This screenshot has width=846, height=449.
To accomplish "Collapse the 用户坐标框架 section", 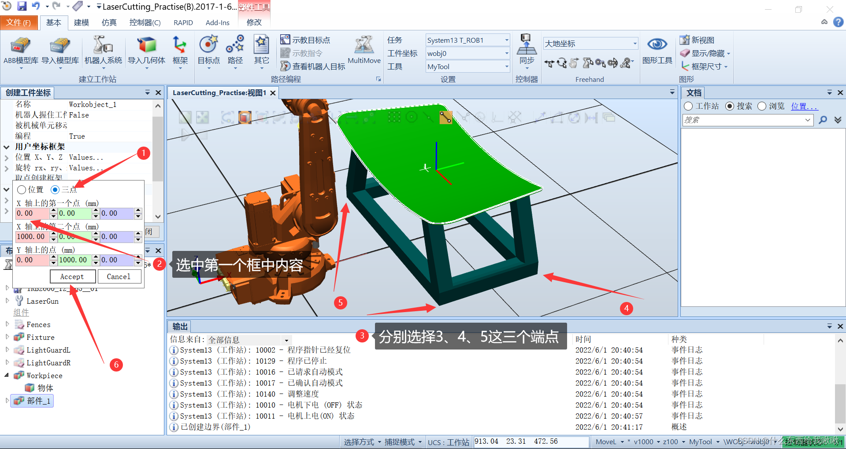I will [7, 147].
